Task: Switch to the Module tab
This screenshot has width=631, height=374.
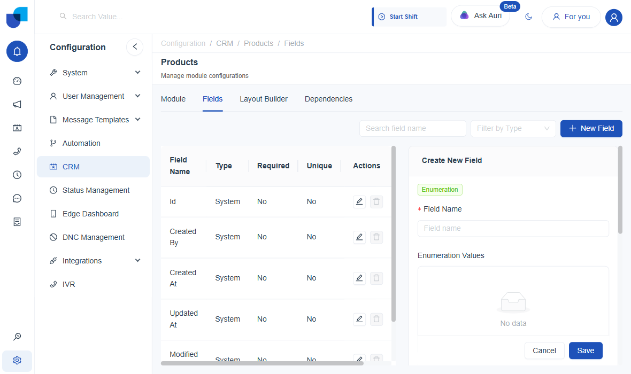Action: pyautogui.click(x=173, y=99)
